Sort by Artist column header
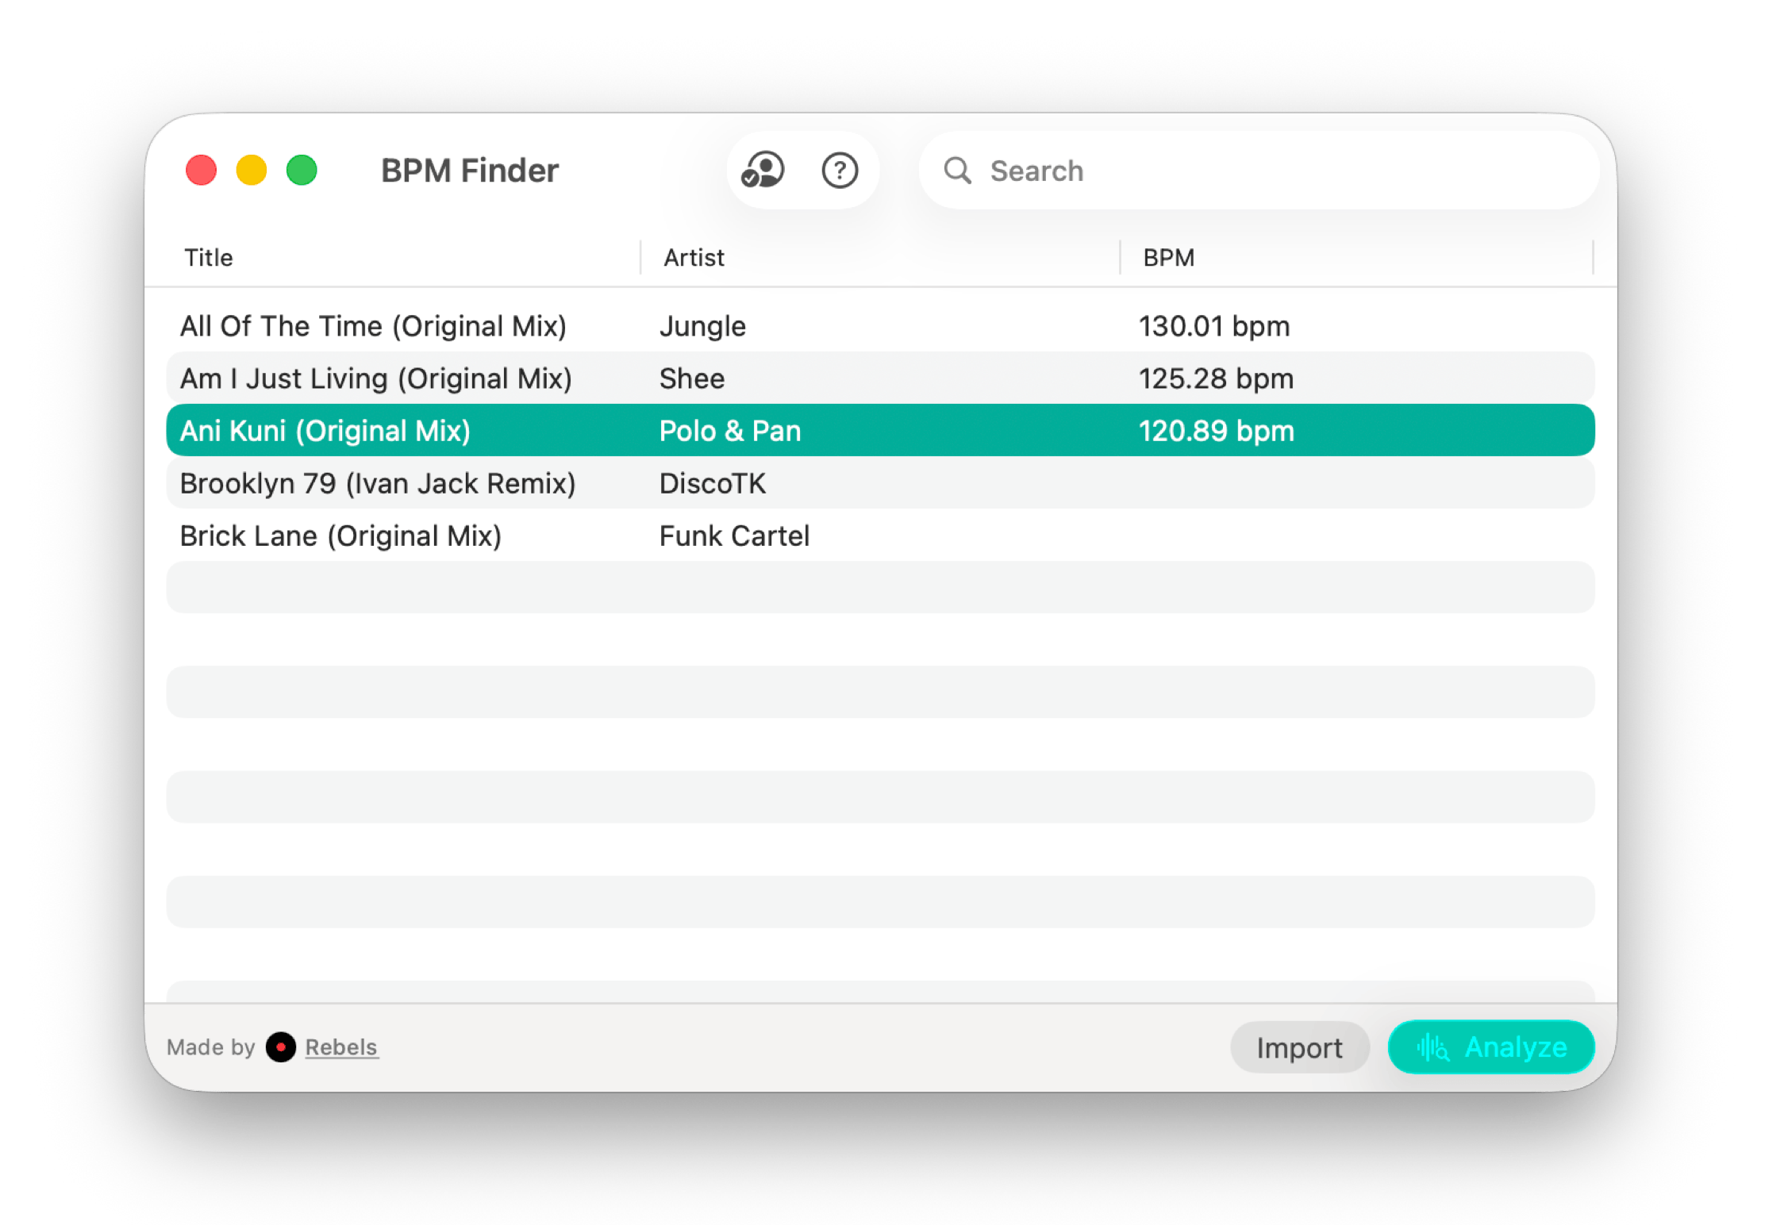The height and width of the screenshot is (1225, 1765). tap(694, 258)
